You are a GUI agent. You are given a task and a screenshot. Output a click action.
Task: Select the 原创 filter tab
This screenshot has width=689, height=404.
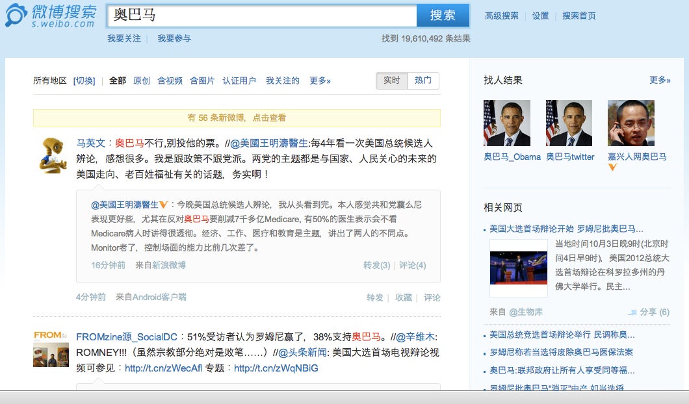point(142,81)
